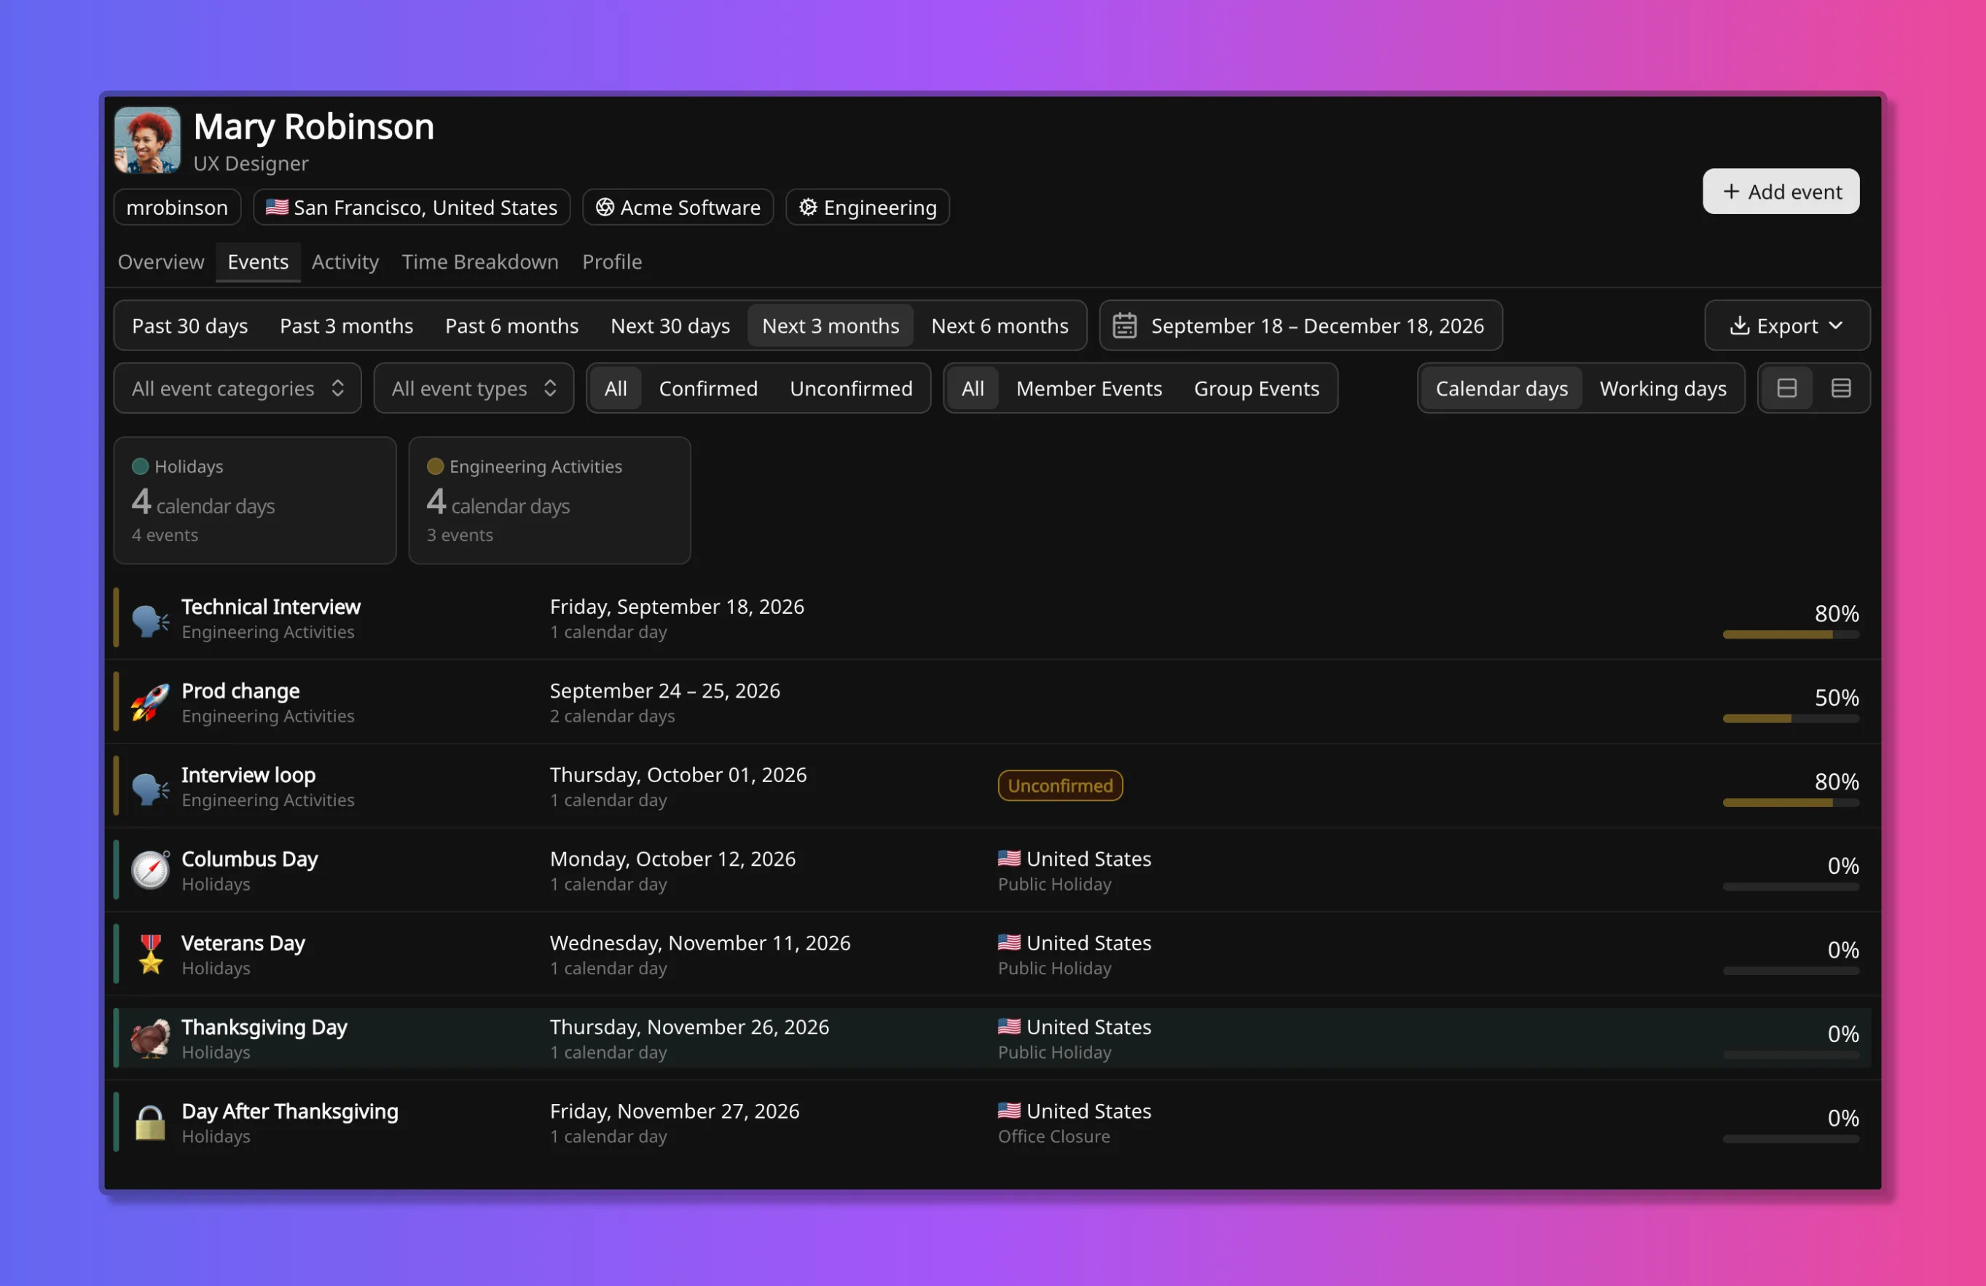1986x1286 pixels.
Task: Click the rocket icon for Prod change
Action: [150, 703]
